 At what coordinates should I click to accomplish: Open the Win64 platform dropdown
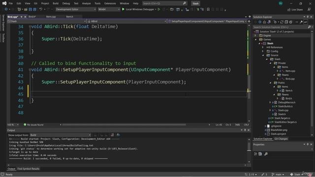[109, 9]
